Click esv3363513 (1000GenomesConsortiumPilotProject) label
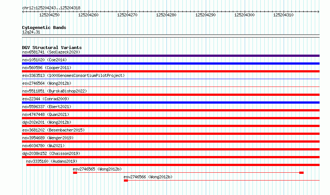 tap(73, 75)
